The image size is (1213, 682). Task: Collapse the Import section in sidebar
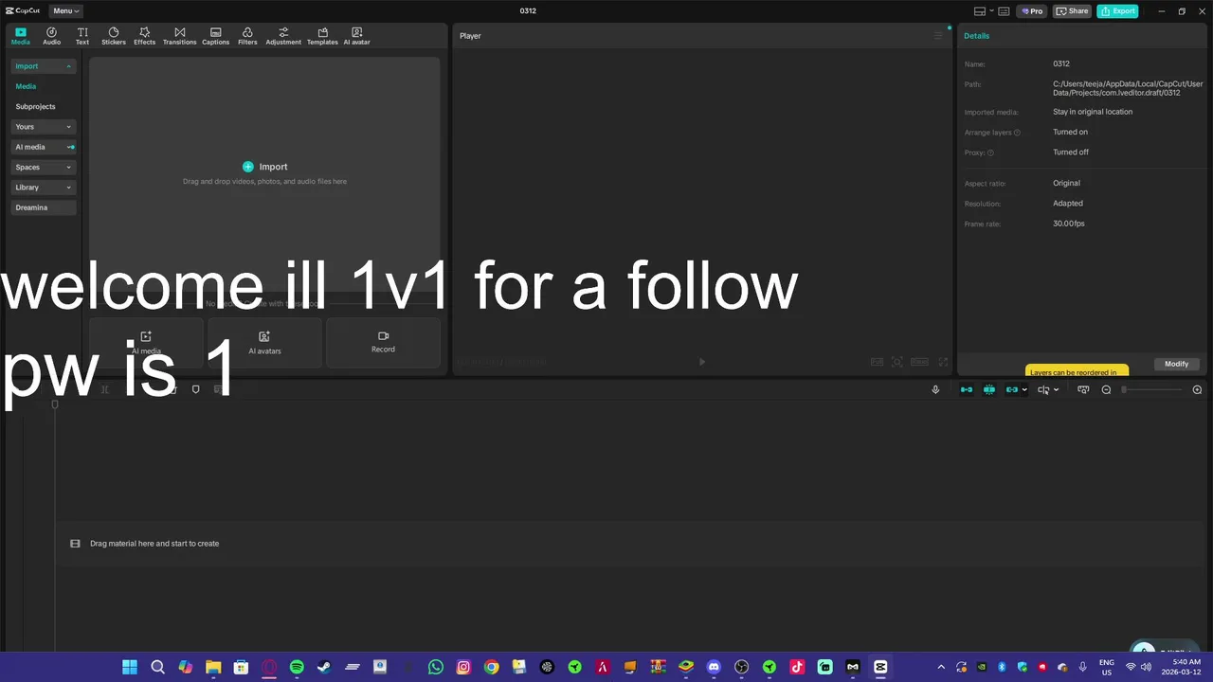(44, 66)
